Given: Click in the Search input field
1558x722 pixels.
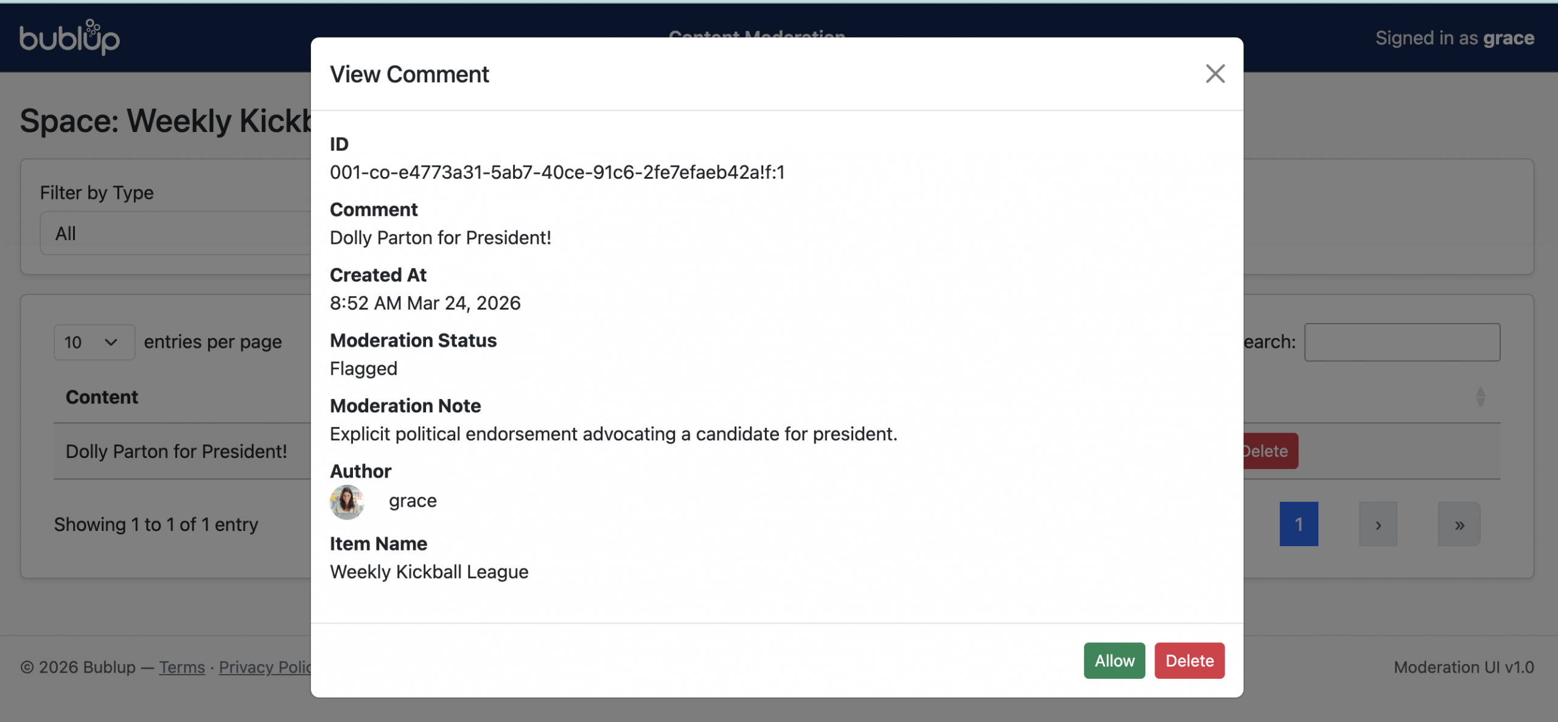Looking at the screenshot, I should click(1402, 342).
